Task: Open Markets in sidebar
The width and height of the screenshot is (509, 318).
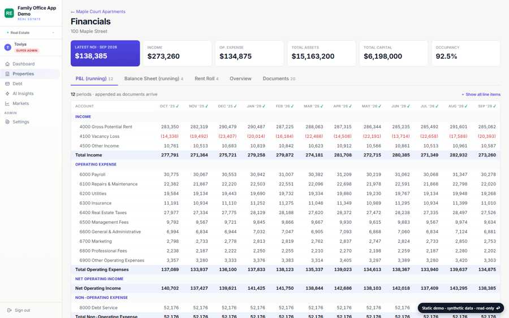Action: point(30,103)
